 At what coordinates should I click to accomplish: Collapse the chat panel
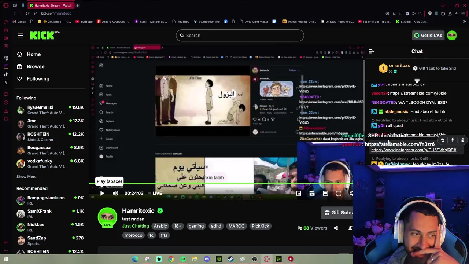371,51
